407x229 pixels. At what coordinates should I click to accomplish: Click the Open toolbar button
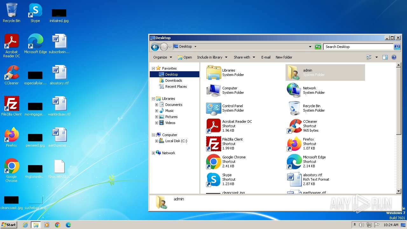point(185,57)
